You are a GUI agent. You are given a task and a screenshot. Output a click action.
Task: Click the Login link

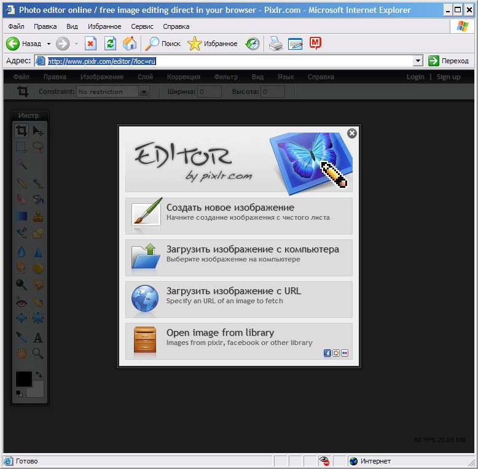pyautogui.click(x=415, y=77)
